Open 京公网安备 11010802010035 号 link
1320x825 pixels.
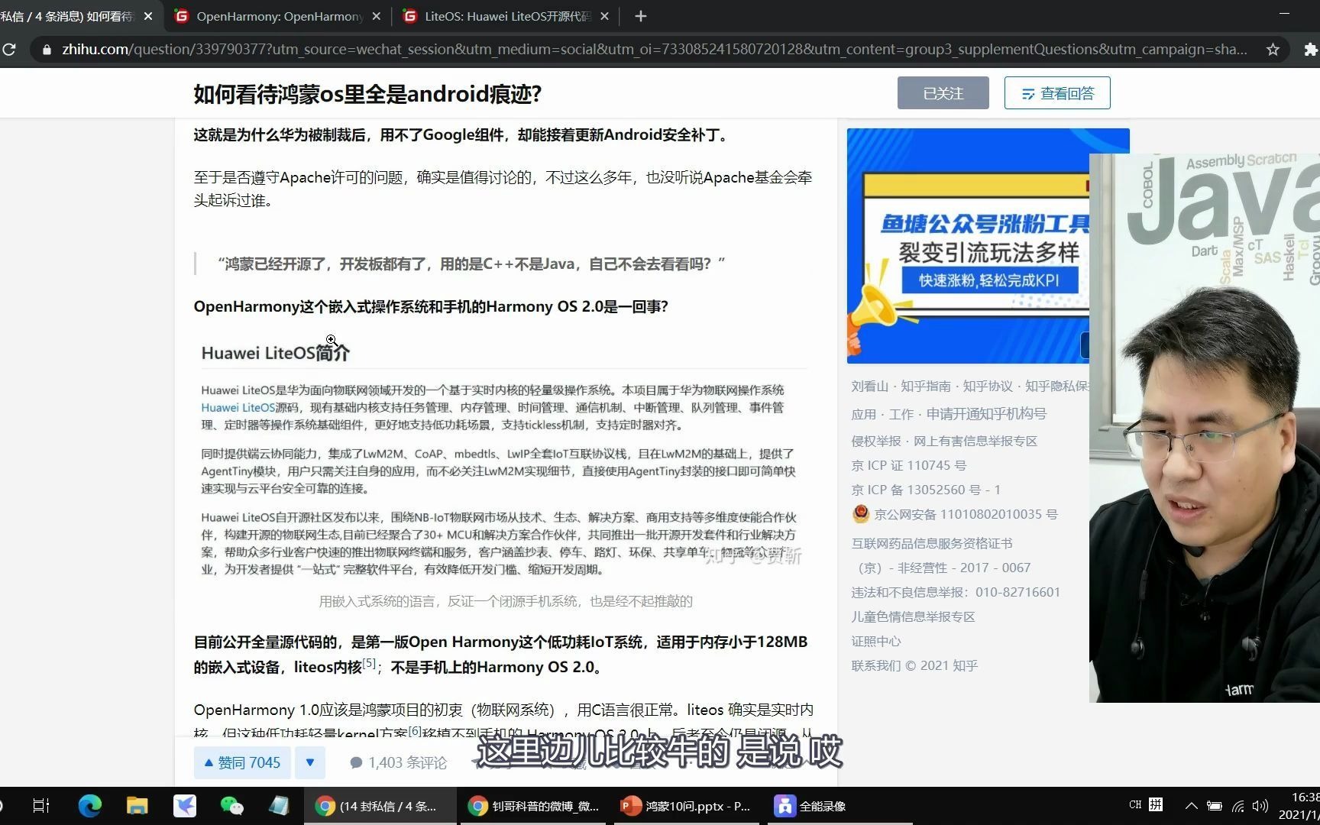955,514
